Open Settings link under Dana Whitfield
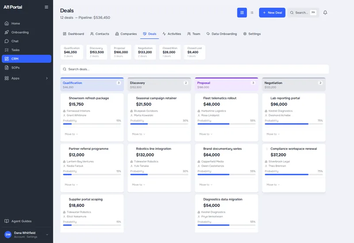354x243 pixels. (32, 237)
